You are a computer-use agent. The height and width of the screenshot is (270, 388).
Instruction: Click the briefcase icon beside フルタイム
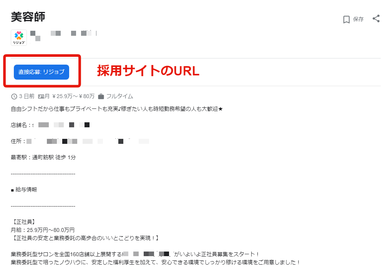(x=101, y=97)
